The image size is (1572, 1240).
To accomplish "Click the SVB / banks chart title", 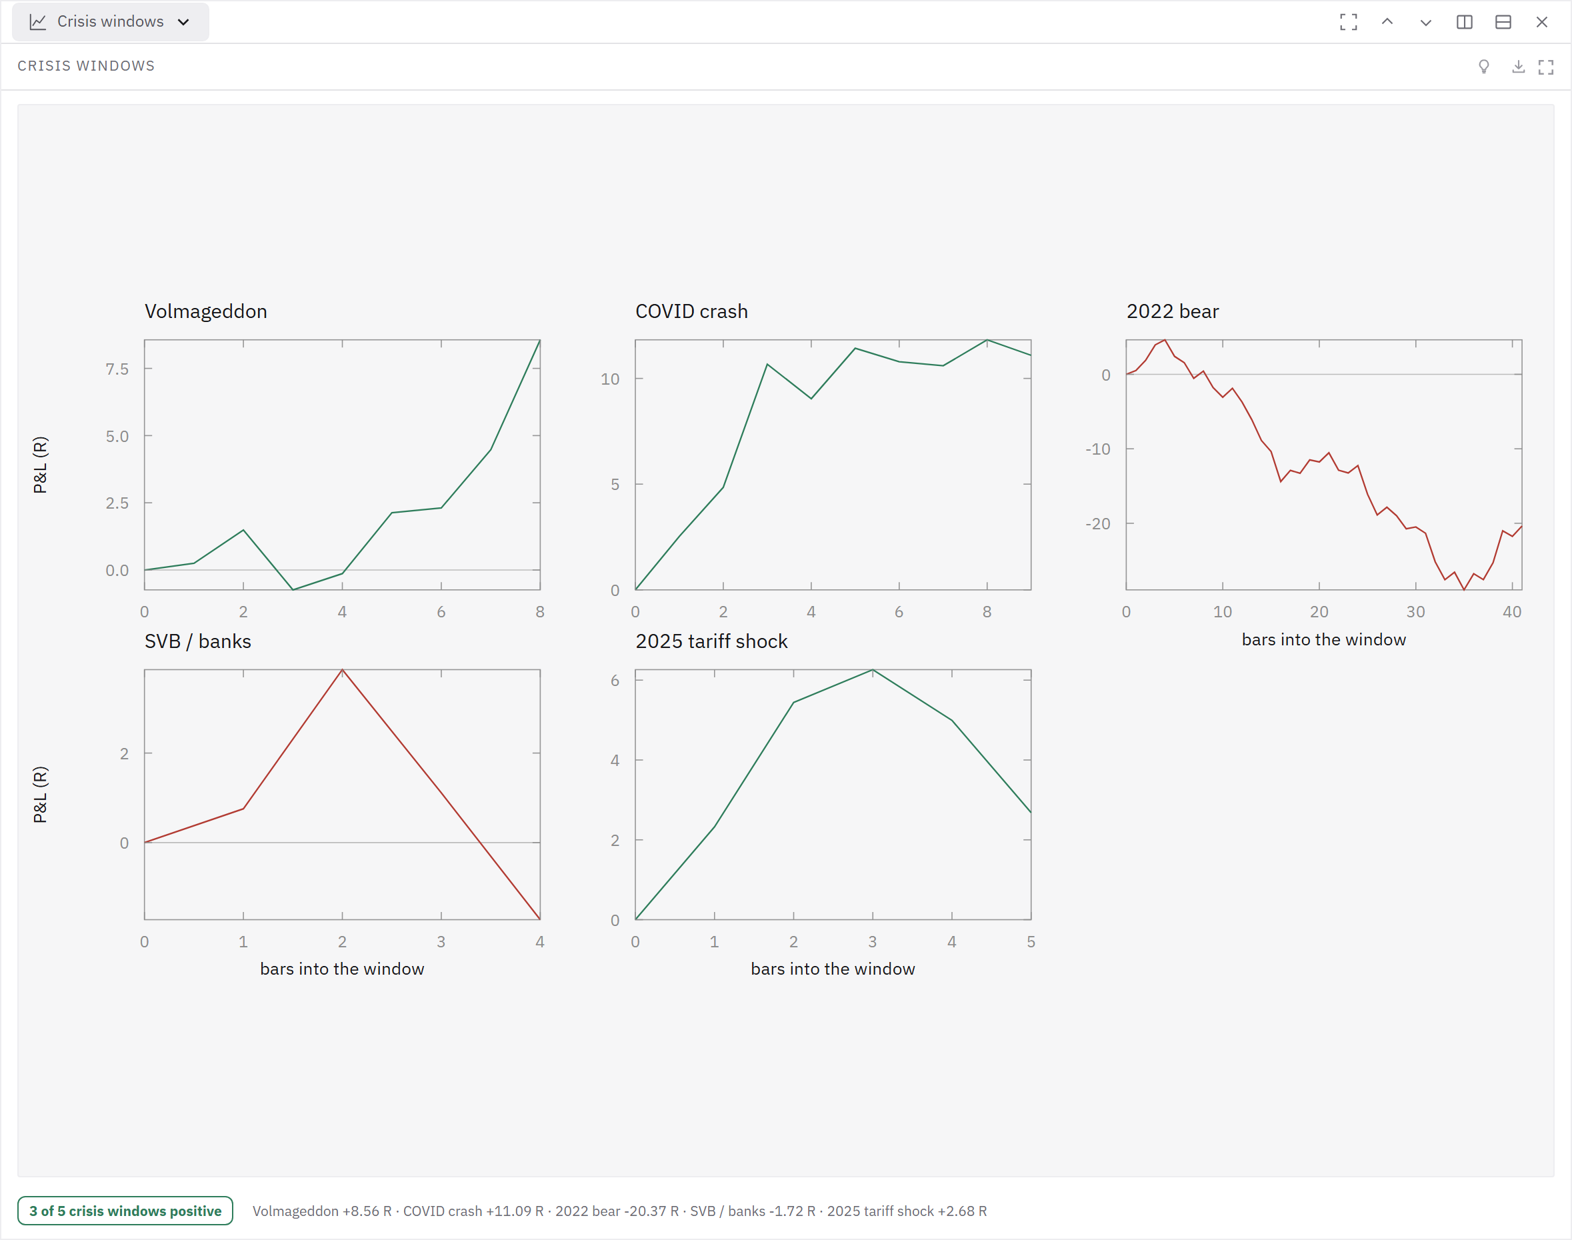I will click(x=197, y=641).
